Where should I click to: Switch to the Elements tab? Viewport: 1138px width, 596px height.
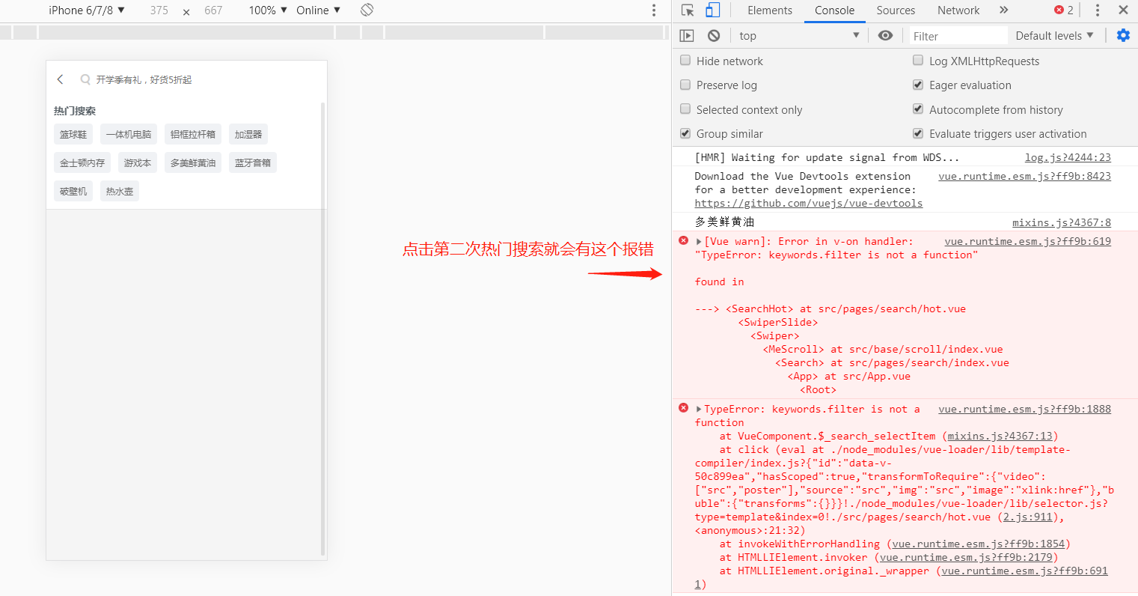click(x=769, y=10)
